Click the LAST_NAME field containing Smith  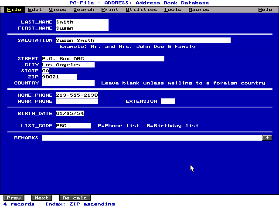tap(82, 22)
